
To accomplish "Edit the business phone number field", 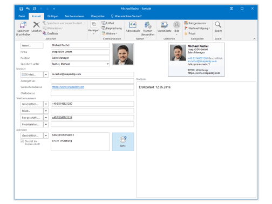I will [x=92, y=104].
